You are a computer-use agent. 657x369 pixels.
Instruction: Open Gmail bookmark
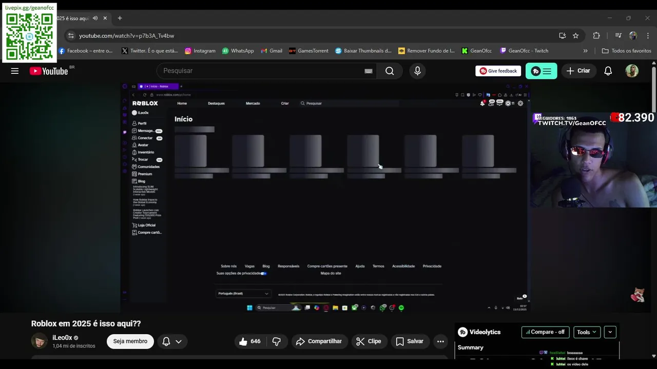272,51
